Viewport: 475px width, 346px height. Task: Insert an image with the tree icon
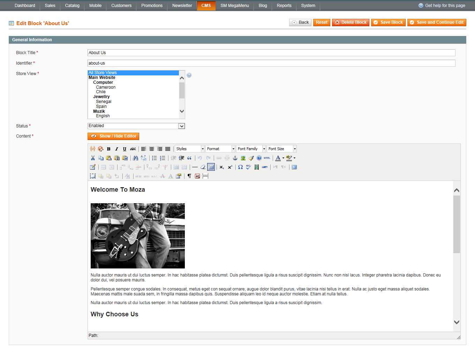tap(243, 158)
